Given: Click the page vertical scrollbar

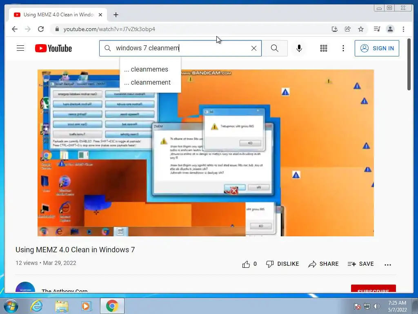Looking at the screenshot, I should tap(409, 65).
